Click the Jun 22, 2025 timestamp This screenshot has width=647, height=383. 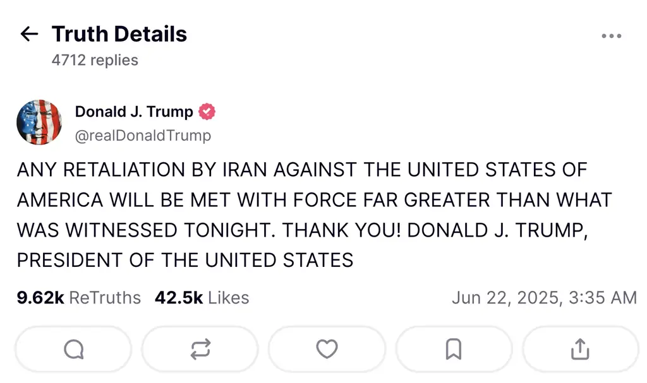click(x=544, y=298)
